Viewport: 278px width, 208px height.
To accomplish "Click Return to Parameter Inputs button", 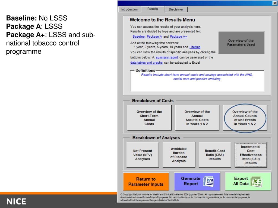I will [x=146, y=182].
